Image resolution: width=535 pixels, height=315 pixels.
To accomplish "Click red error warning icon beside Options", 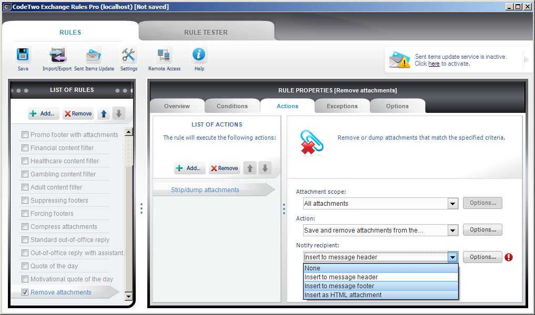I will click(509, 257).
